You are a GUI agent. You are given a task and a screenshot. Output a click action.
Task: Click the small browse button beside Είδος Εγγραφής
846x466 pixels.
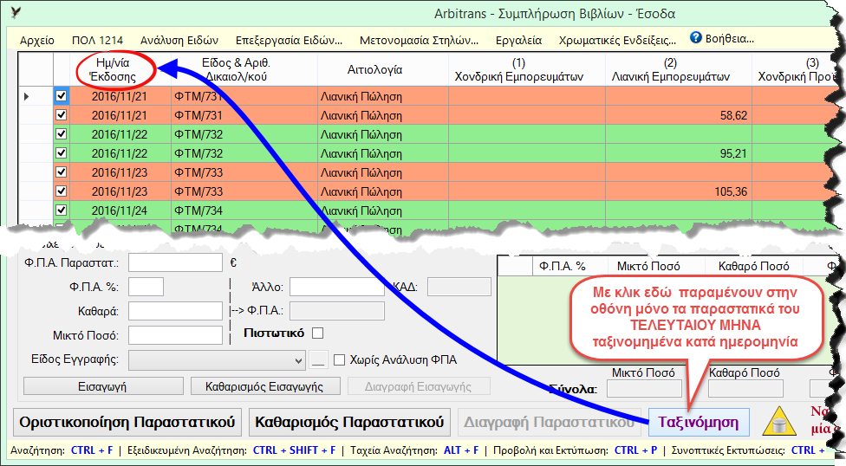pos(318,360)
